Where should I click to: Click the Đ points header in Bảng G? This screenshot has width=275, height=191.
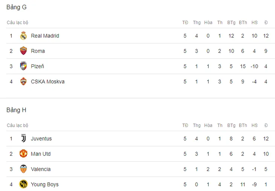point(266,23)
